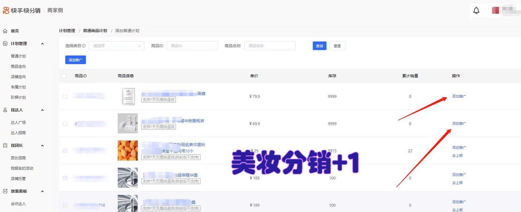
Task: Click the 计划管理 breadcrumb
Action: click(x=67, y=30)
